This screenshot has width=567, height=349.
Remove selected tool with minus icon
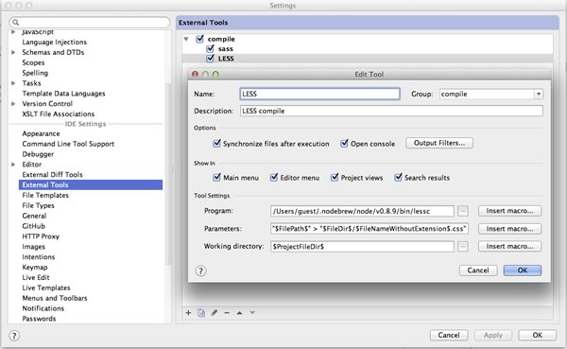pos(227,313)
